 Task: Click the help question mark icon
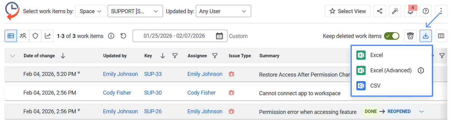tap(426, 11)
